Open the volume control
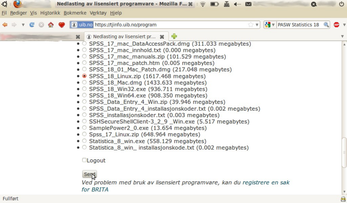The width and height of the screenshot is (347, 203). tap(237, 4)
